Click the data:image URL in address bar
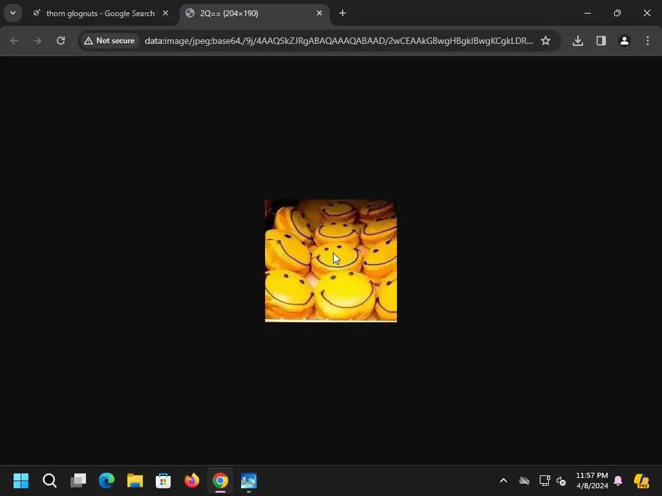662x496 pixels. (x=339, y=41)
